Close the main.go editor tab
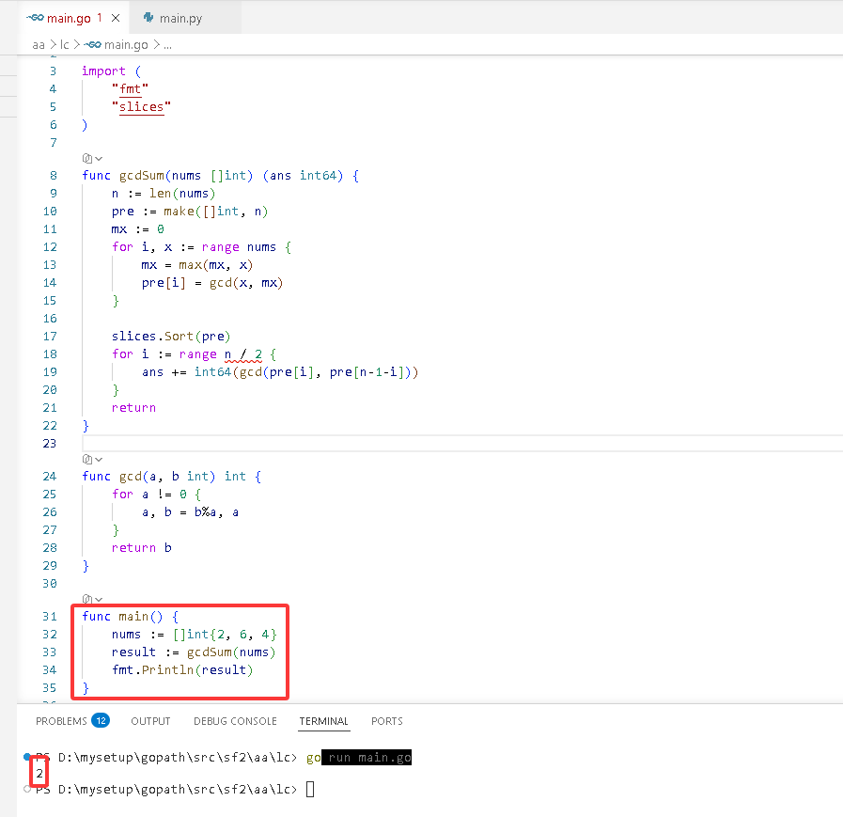This screenshot has width=843, height=817. (116, 18)
